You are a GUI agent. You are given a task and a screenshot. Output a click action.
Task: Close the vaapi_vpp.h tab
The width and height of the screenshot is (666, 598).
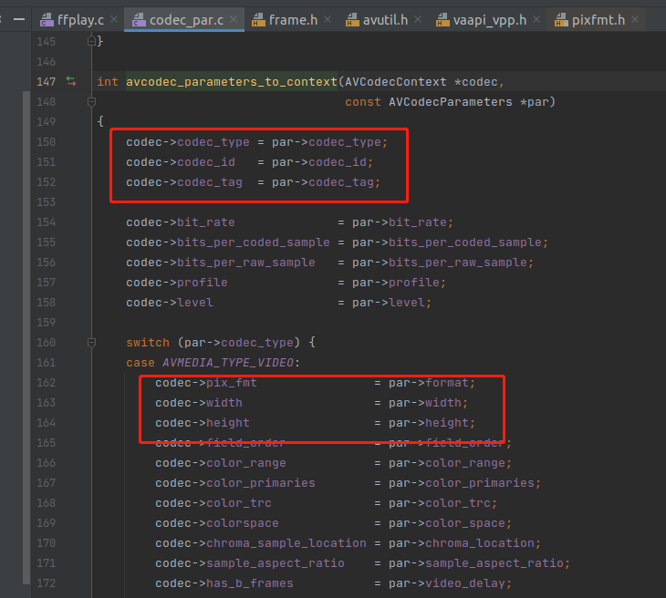536,19
